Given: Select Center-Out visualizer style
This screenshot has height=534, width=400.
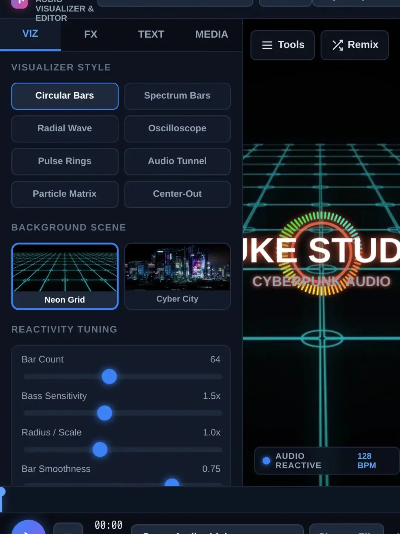Looking at the screenshot, I should tap(177, 194).
